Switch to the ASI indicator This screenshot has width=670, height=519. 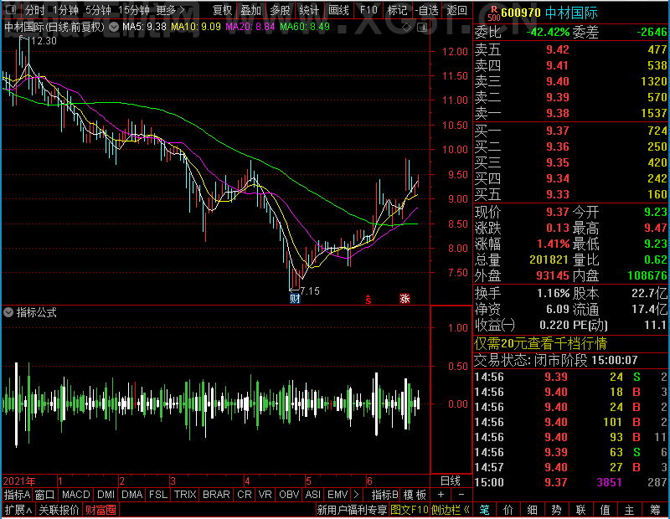pos(312,495)
